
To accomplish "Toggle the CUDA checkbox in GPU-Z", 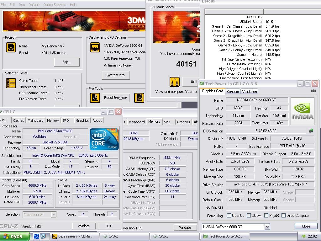I will pyautogui.click(x=249, y=215).
